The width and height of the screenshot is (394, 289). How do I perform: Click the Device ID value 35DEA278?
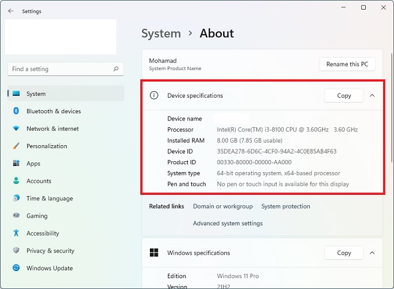276,151
